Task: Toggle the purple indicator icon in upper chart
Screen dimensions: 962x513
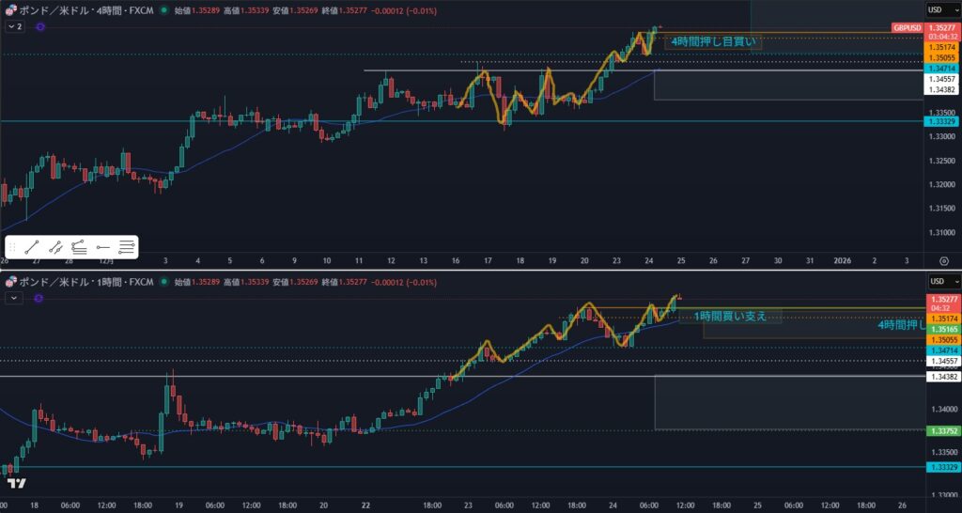Action: pyautogui.click(x=40, y=27)
